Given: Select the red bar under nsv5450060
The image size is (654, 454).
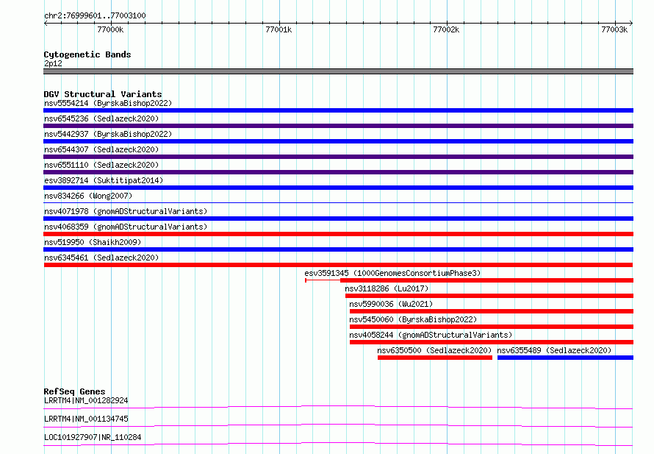Looking at the screenshot, I should coord(492,327).
